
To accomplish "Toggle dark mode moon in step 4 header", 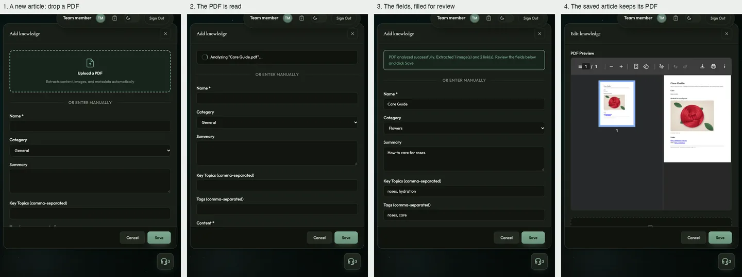I will [689, 18].
